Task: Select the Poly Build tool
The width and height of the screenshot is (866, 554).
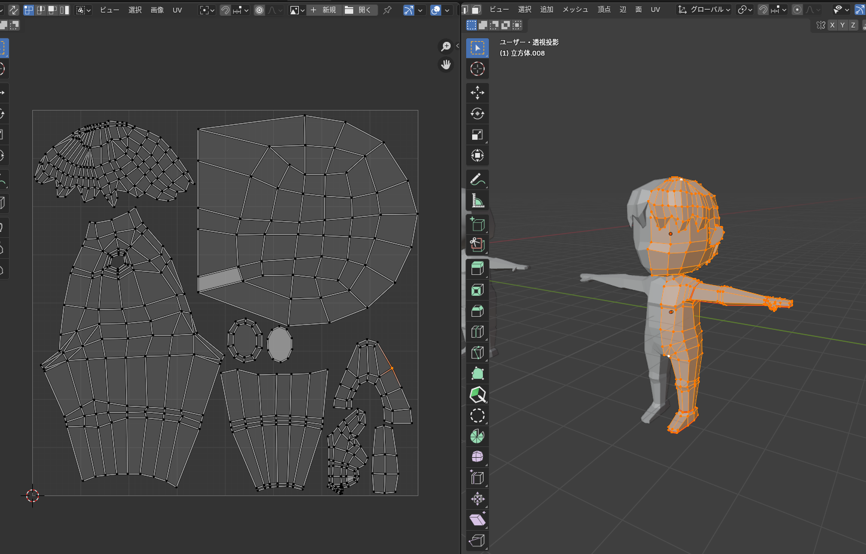Action: coord(477,374)
